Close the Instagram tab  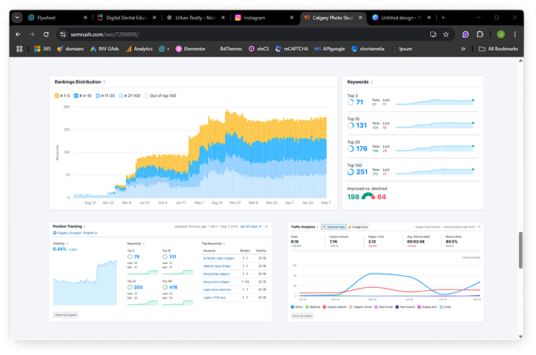[x=291, y=17]
